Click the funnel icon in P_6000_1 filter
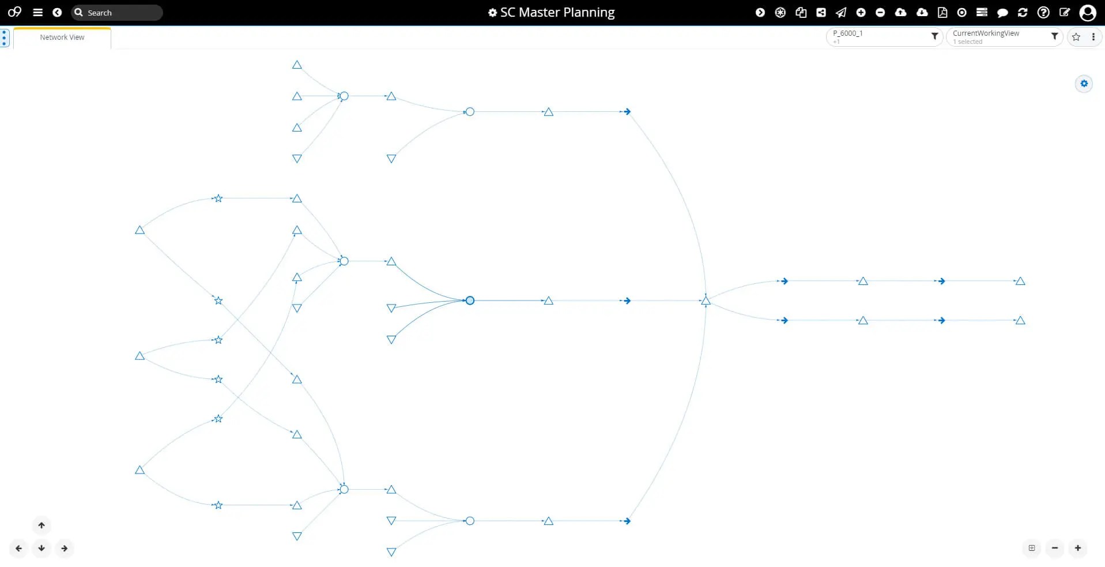 click(x=934, y=36)
